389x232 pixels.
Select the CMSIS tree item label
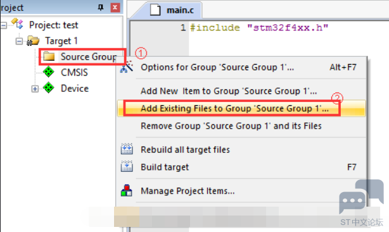tap(74, 72)
